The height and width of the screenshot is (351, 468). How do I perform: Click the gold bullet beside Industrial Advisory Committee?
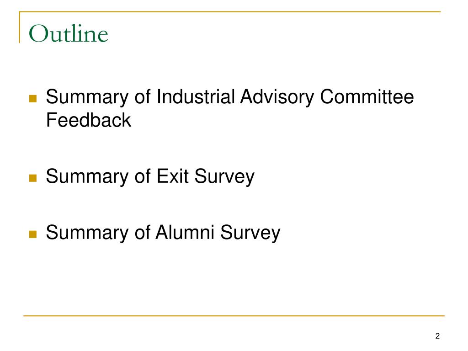pyautogui.click(x=33, y=99)
